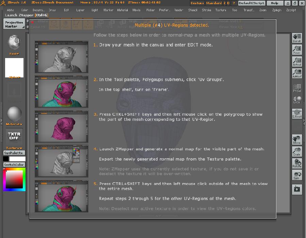Image resolution: width=306 pixels, height=238 pixels.
Task: Open the Zscript menu
Action: tap(291, 10)
